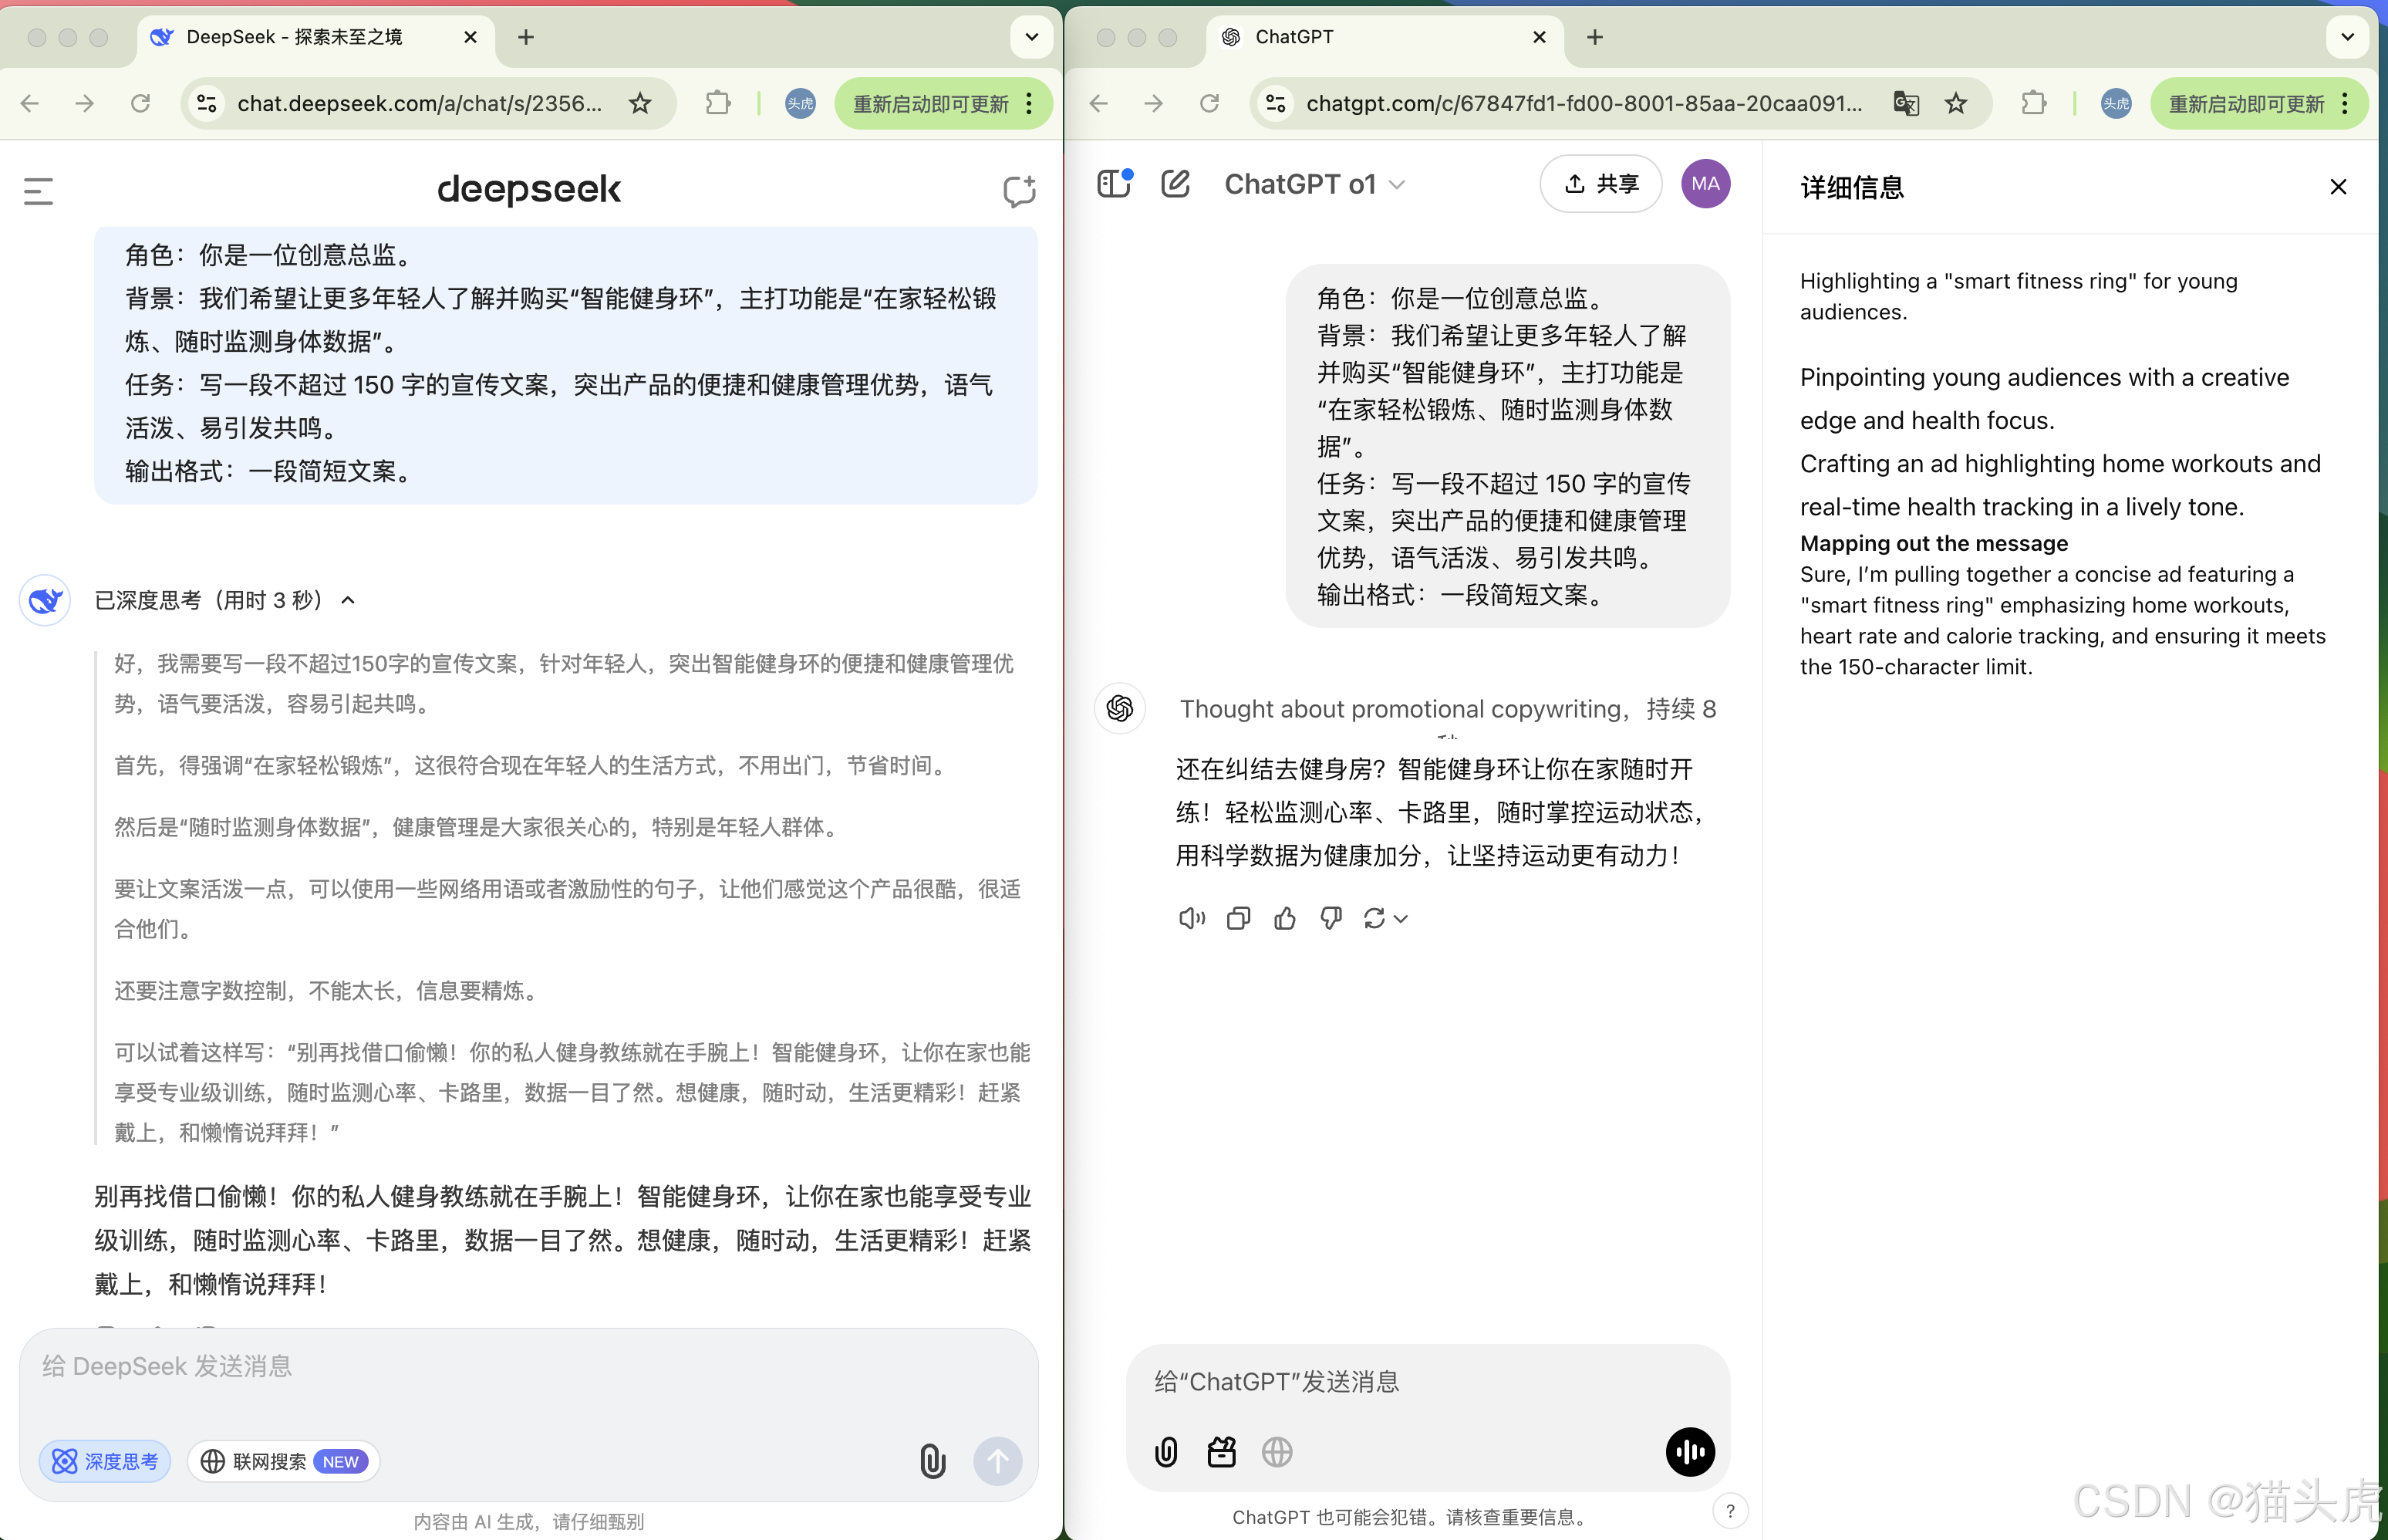Select the globe search icon in ChatGPT input
This screenshot has width=2388, height=1540.
tap(1277, 1451)
